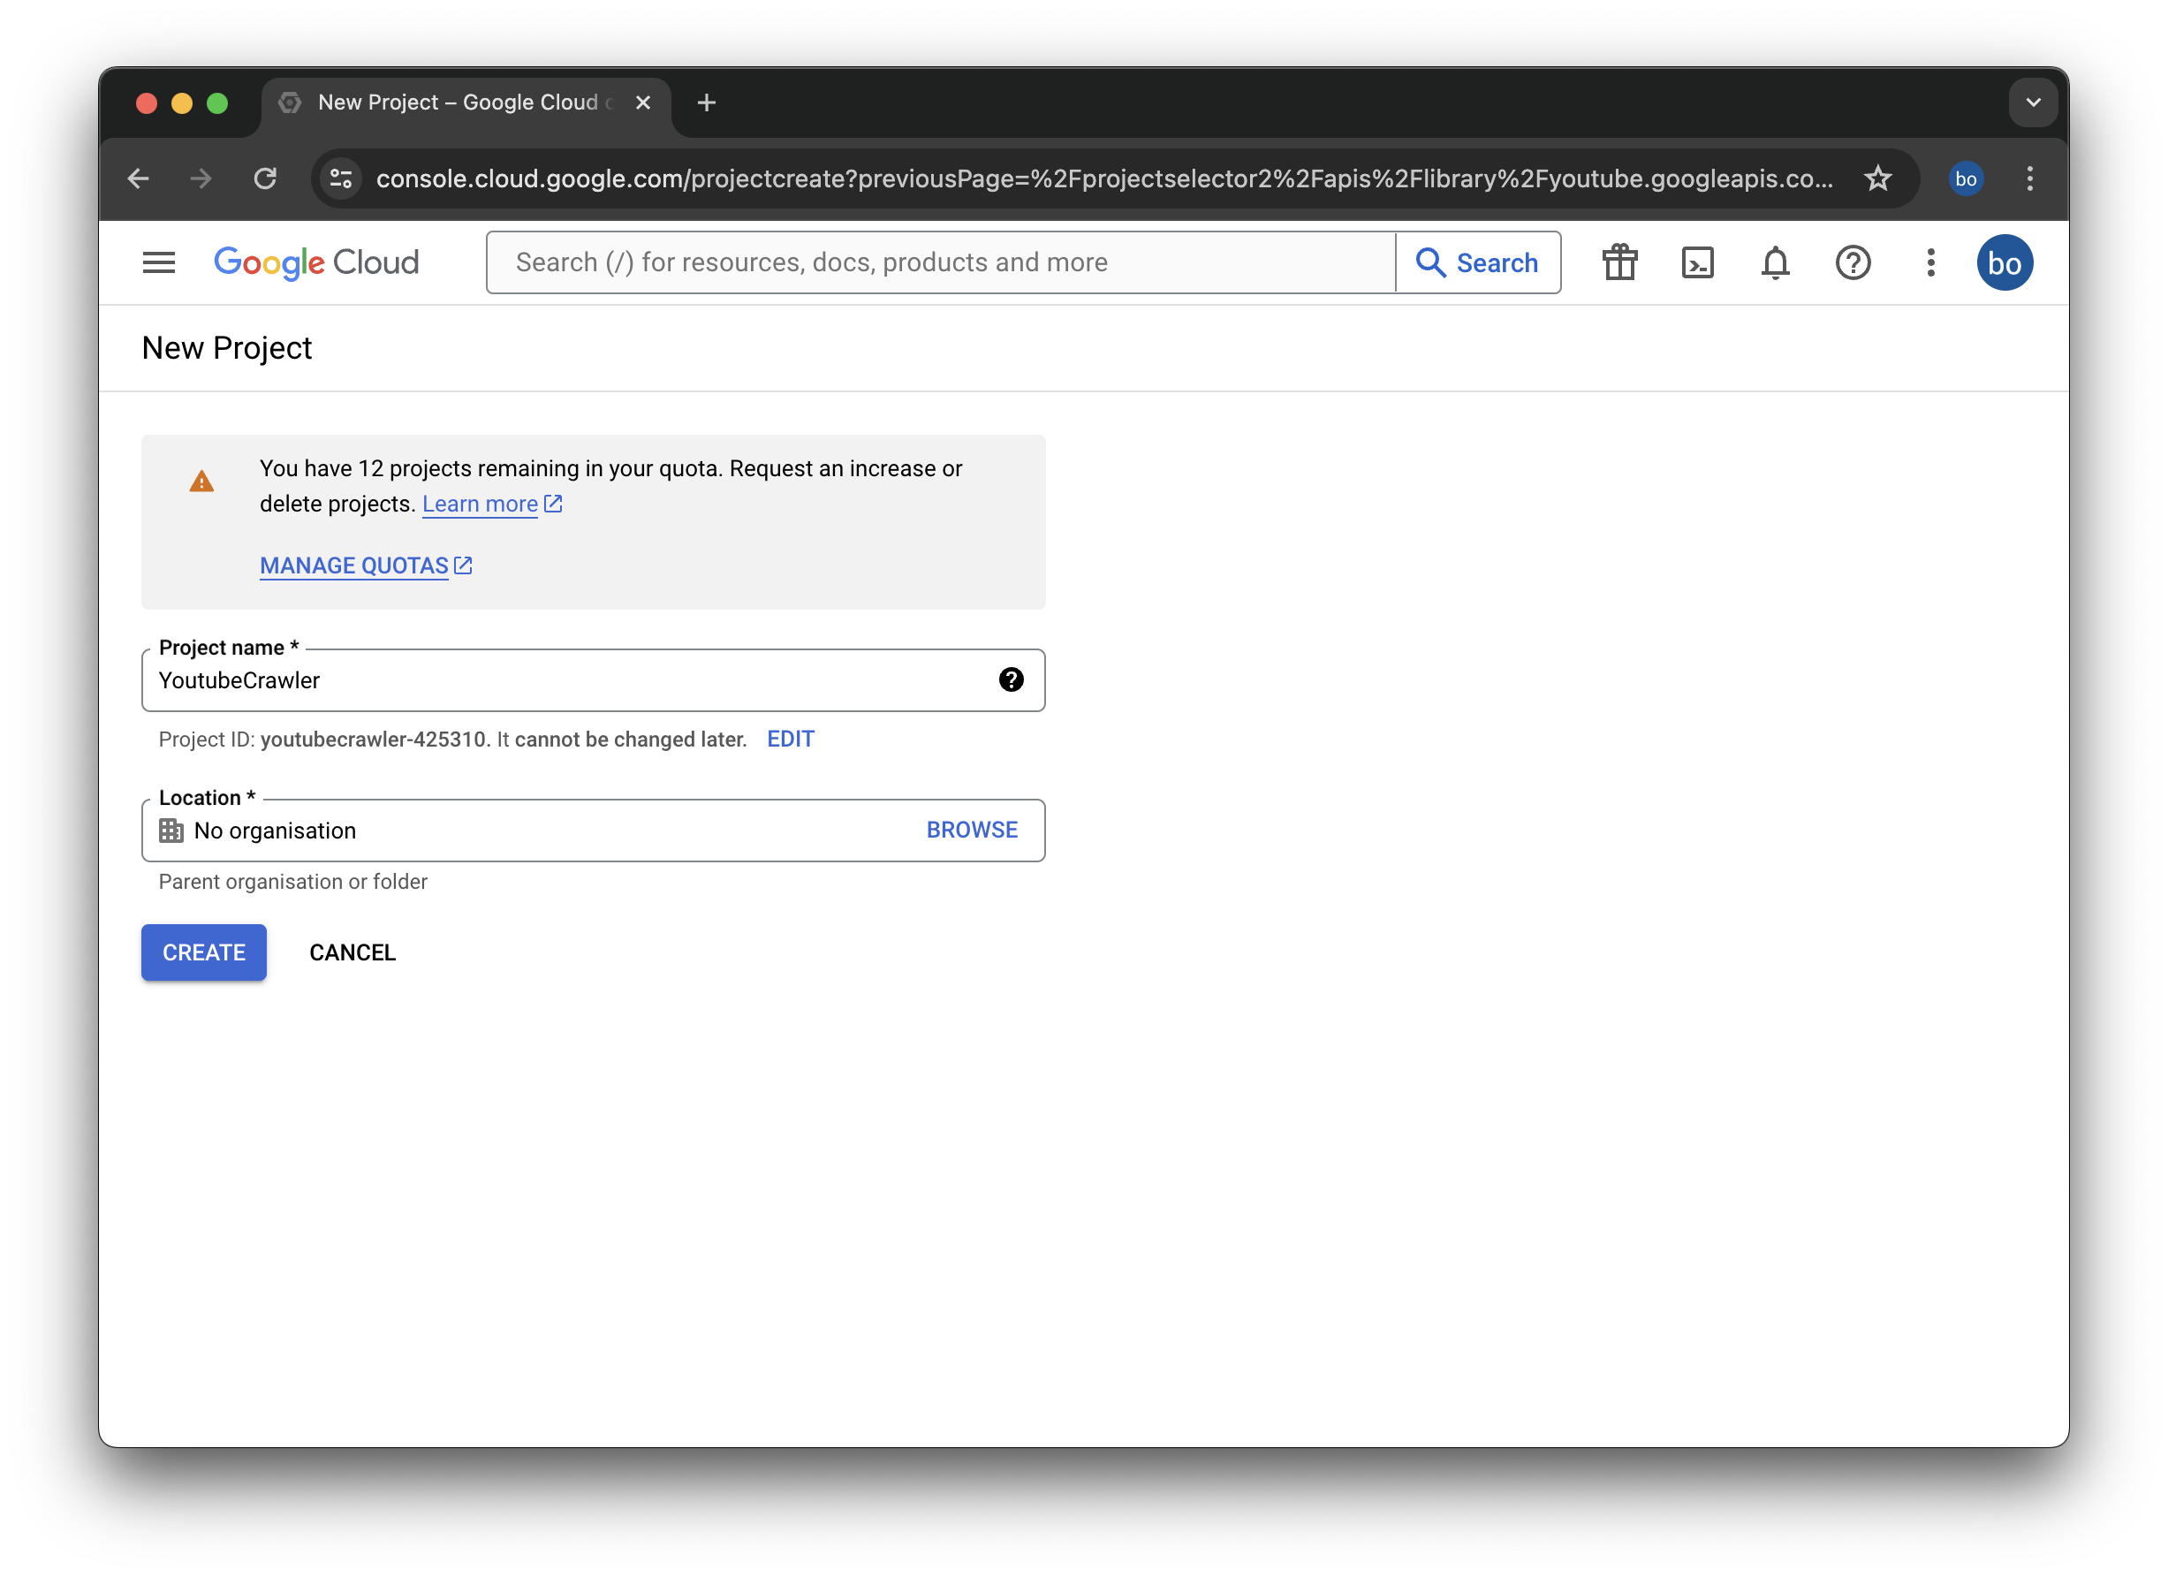Activate Cloud Shell terminal icon

1697,262
